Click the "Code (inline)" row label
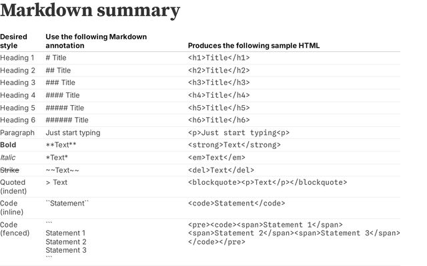Viewport: 427px width, 266px height. pos(13,207)
